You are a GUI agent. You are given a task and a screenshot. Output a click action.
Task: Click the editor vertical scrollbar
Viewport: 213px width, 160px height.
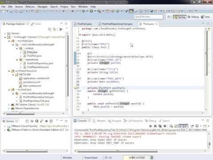(x=206, y=53)
